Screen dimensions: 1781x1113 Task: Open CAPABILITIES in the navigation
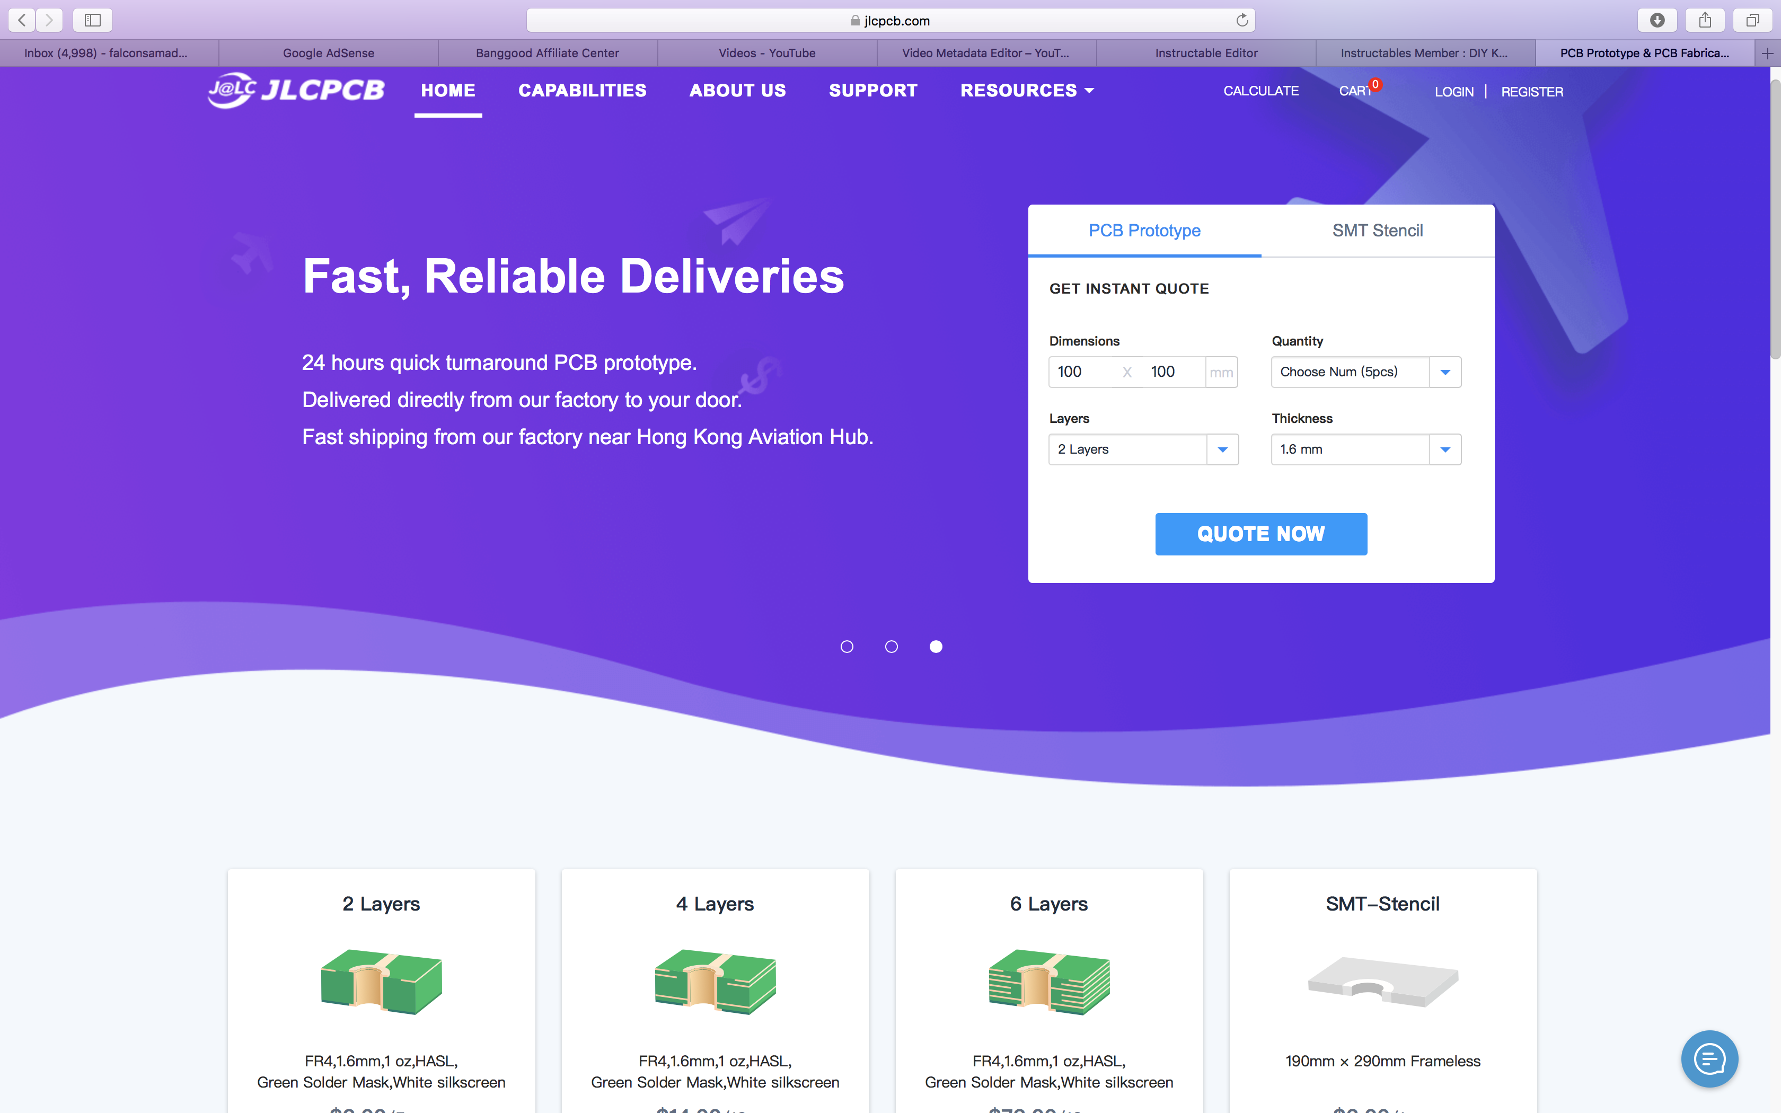click(x=582, y=91)
